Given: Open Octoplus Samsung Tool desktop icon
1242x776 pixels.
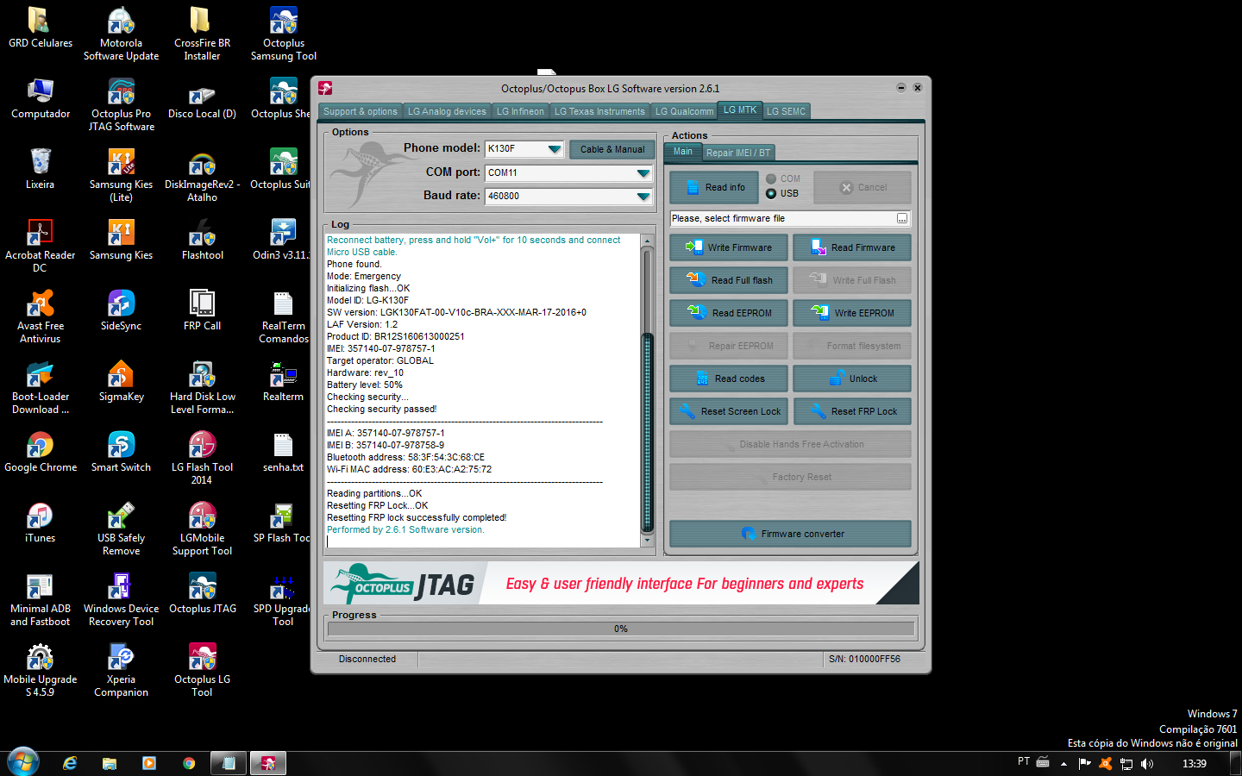Looking at the screenshot, I should (284, 34).
